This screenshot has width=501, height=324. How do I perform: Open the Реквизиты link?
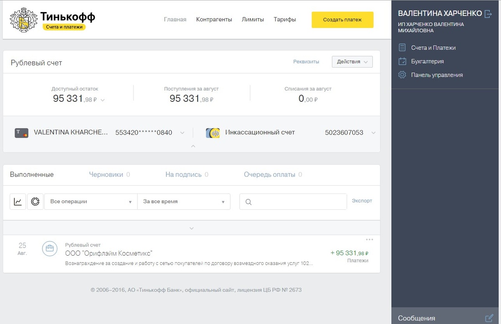pos(306,62)
